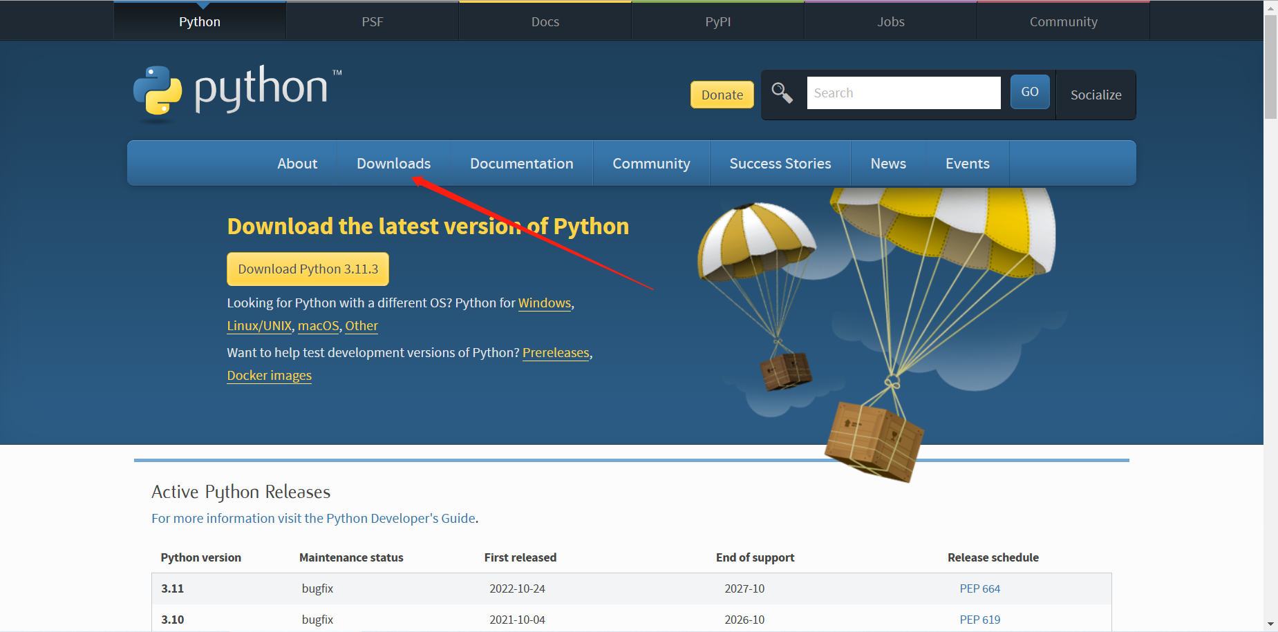Image resolution: width=1278 pixels, height=632 pixels.
Task: Open the Docker images link
Action: [x=270, y=376]
